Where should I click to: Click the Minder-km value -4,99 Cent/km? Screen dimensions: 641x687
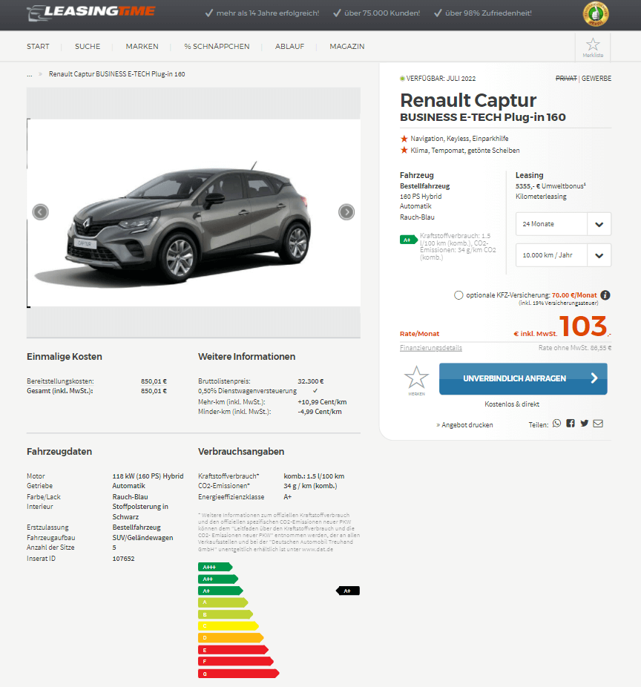point(320,412)
